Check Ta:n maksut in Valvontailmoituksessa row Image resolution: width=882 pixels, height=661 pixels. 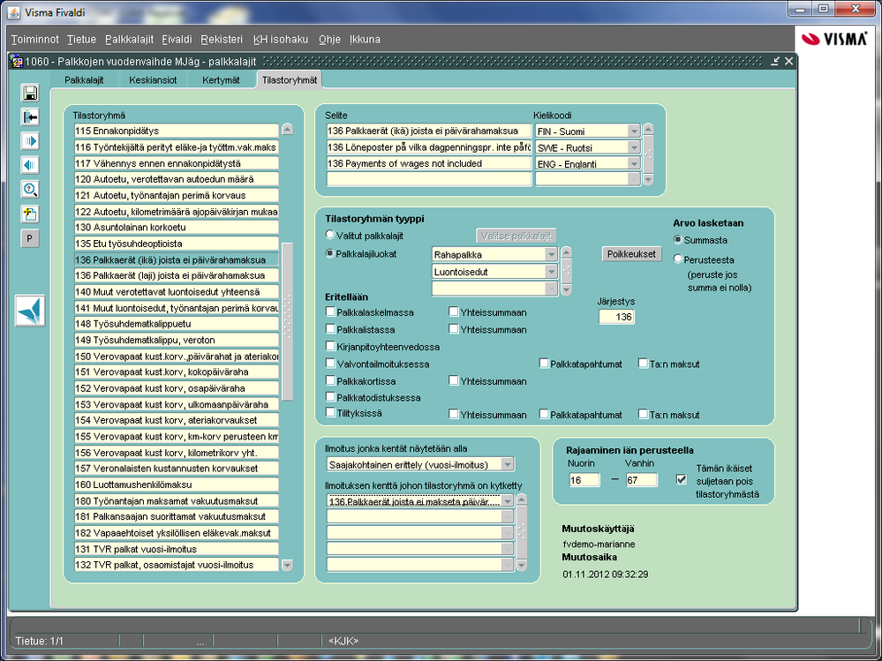click(x=644, y=363)
